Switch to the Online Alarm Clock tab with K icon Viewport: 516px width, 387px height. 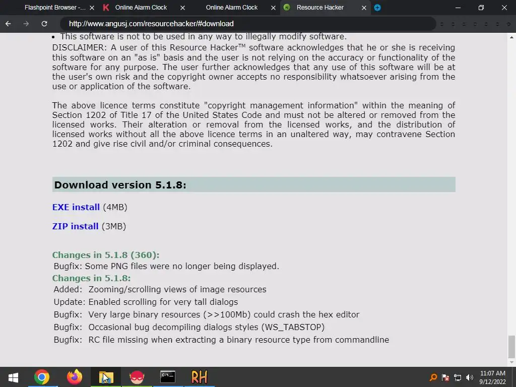point(141,8)
